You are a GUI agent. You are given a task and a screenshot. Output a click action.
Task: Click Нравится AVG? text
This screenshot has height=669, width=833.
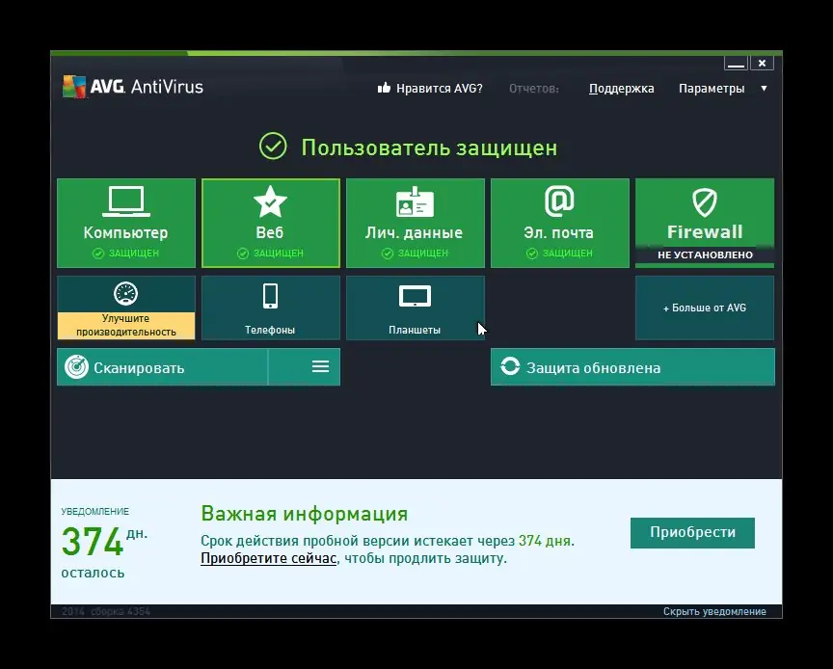440,89
